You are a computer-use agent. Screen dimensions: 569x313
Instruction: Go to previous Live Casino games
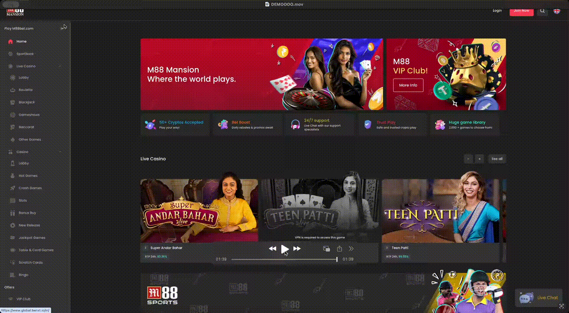(468, 159)
